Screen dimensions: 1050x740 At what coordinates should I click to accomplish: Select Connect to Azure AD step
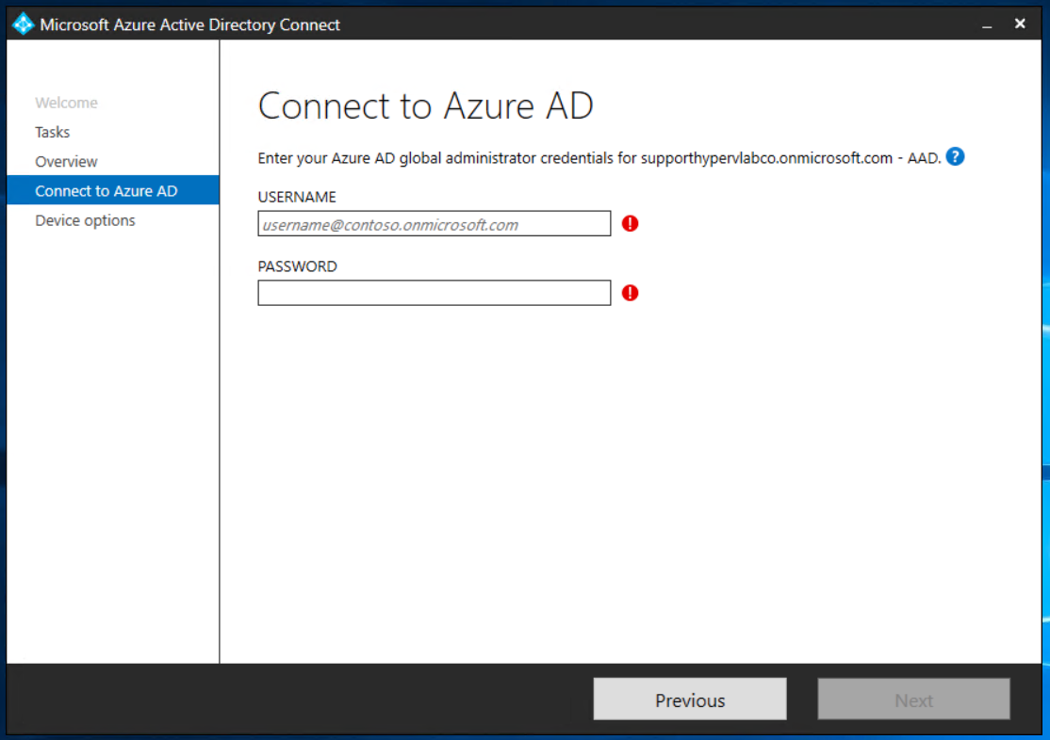click(112, 190)
